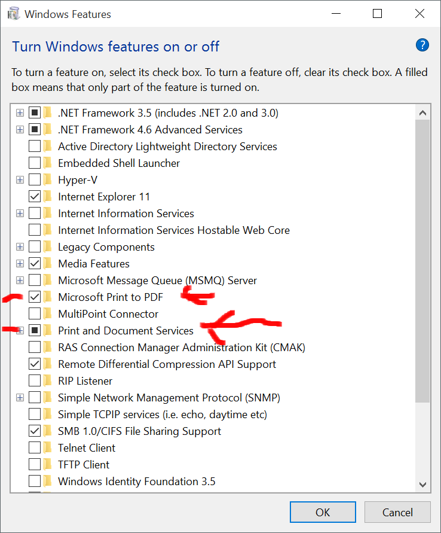Image resolution: width=441 pixels, height=533 pixels.
Task: Click the scrollbar down arrow
Action: tap(422, 485)
